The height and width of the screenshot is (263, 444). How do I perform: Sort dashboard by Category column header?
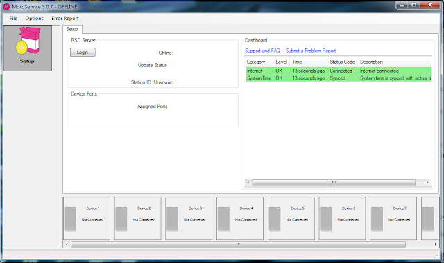tap(259, 62)
